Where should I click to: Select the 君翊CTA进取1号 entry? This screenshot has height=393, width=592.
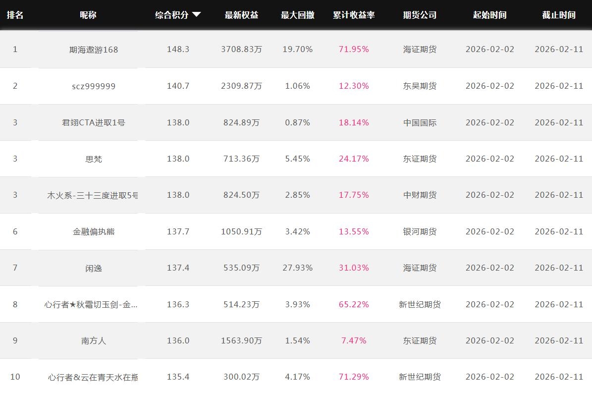pos(94,122)
